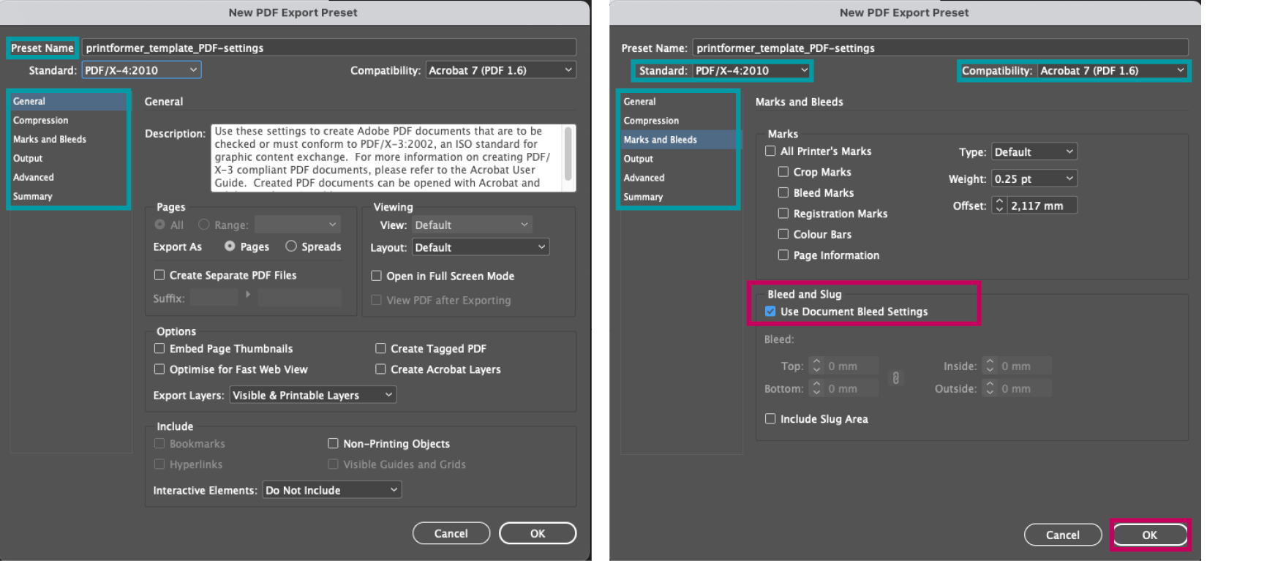The image size is (1286, 561).
Task: Click the Offset stepper arrows
Action: pyautogui.click(x=999, y=206)
